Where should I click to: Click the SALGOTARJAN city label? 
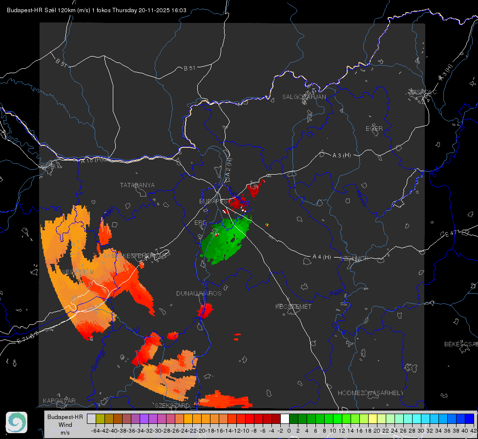[304, 97]
